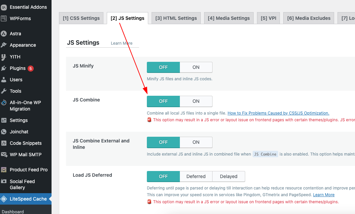This screenshot has height=214, width=355.
Task: Click the JS Minify setting label
Action: point(83,66)
